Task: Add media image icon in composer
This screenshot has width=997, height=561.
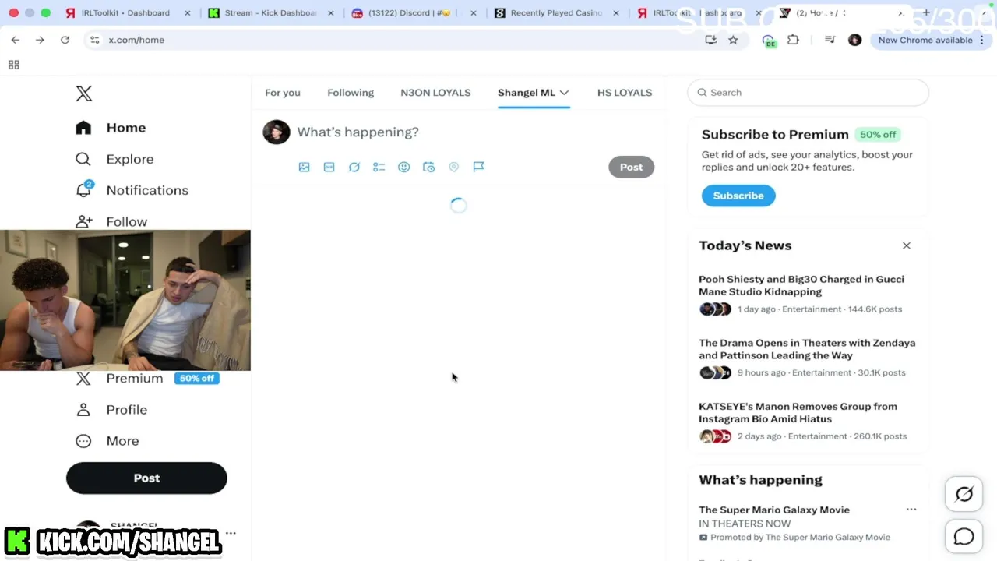Action: (305, 167)
